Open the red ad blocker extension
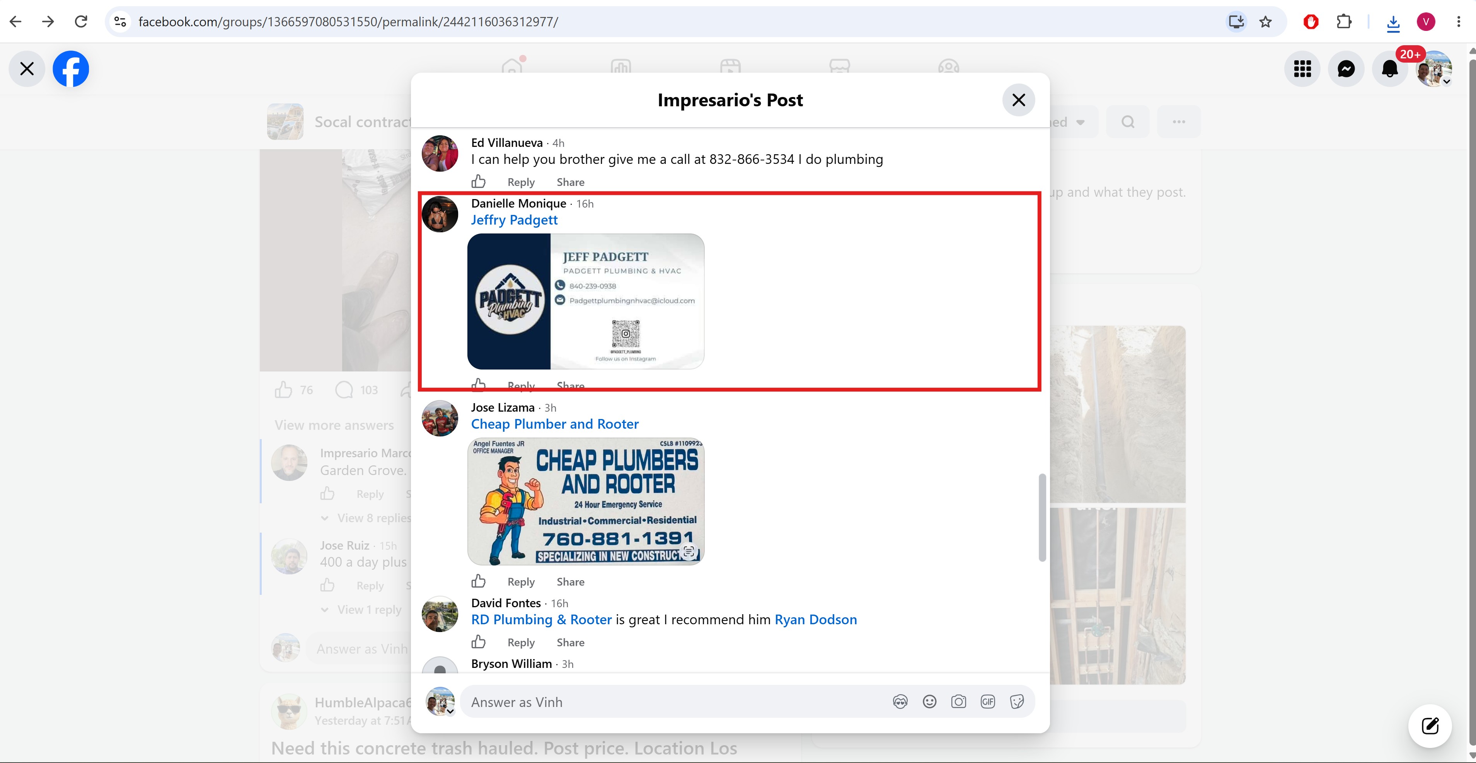1476x763 pixels. point(1311,22)
